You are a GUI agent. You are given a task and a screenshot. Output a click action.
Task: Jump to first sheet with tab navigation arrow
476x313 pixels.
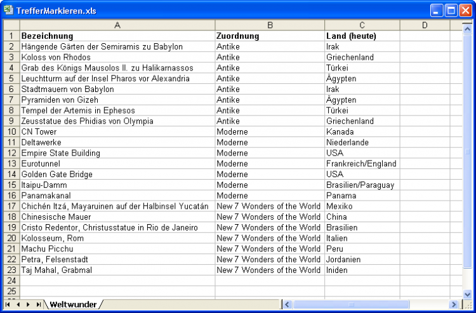[x=8, y=305]
